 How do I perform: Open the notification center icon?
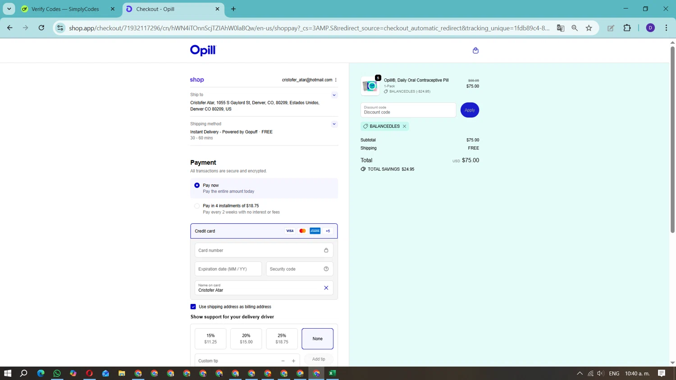click(x=662, y=373)
